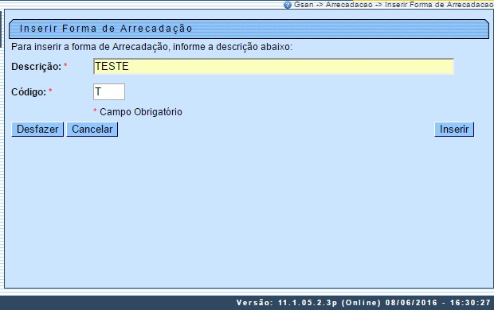Click the Descrição: label
The width and height of the screenshot is (494, 310).
36,67
